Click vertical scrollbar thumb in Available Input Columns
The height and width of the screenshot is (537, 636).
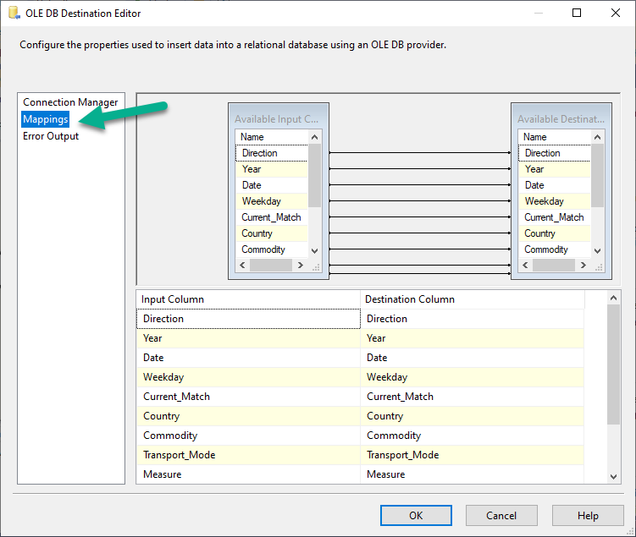click(x=314, y=175)
